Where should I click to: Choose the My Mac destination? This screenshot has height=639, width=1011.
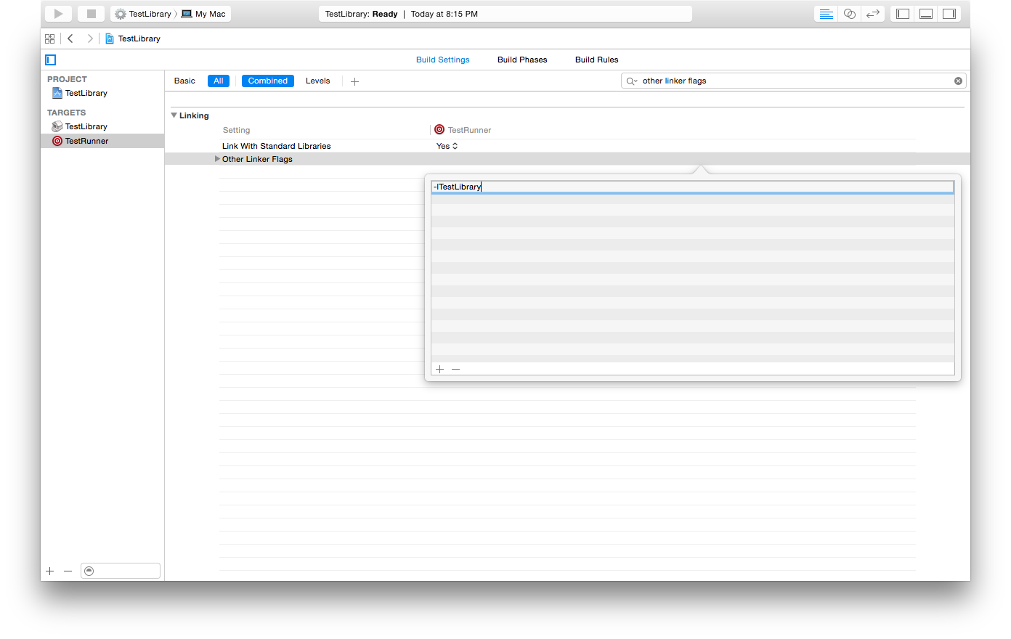(204, 14)
